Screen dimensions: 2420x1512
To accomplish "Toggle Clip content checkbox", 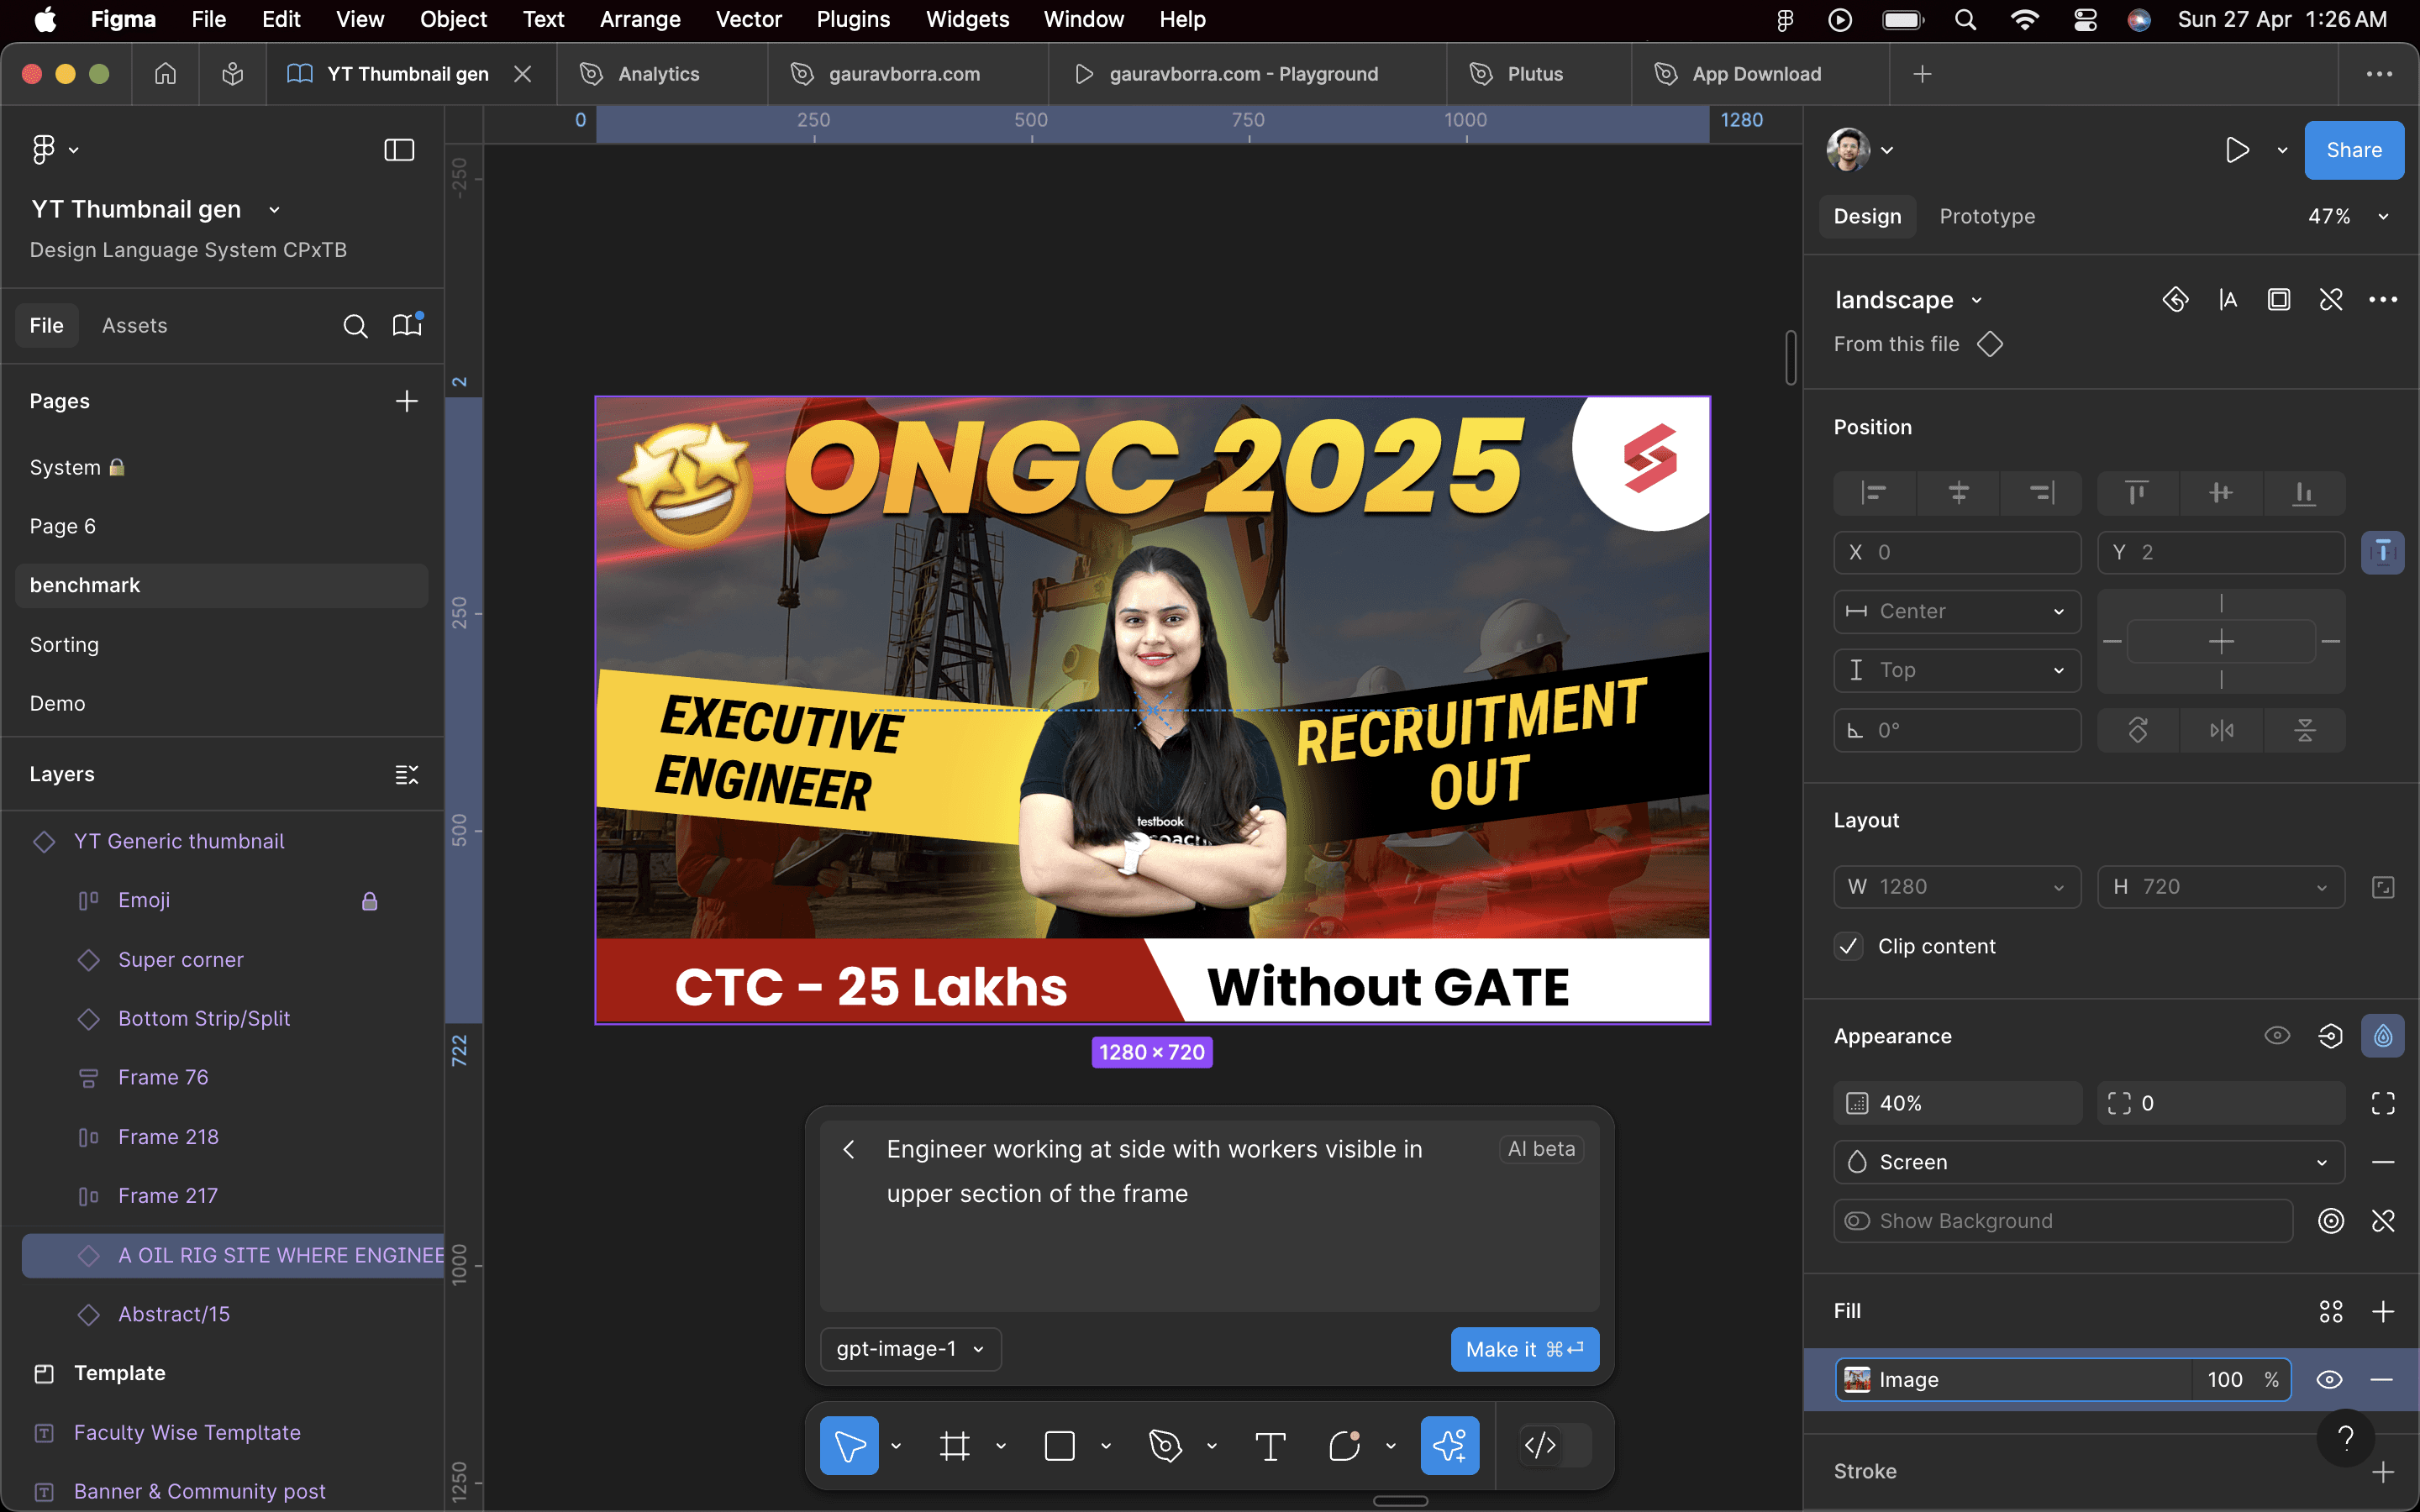I will pyautogui.click(x=1849, y=946).
